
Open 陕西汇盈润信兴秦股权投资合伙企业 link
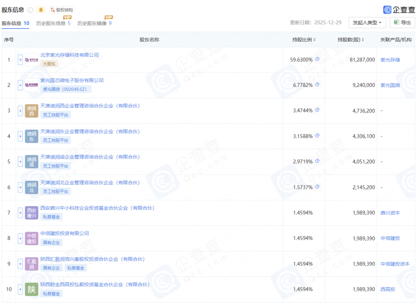tap(92, 259)
